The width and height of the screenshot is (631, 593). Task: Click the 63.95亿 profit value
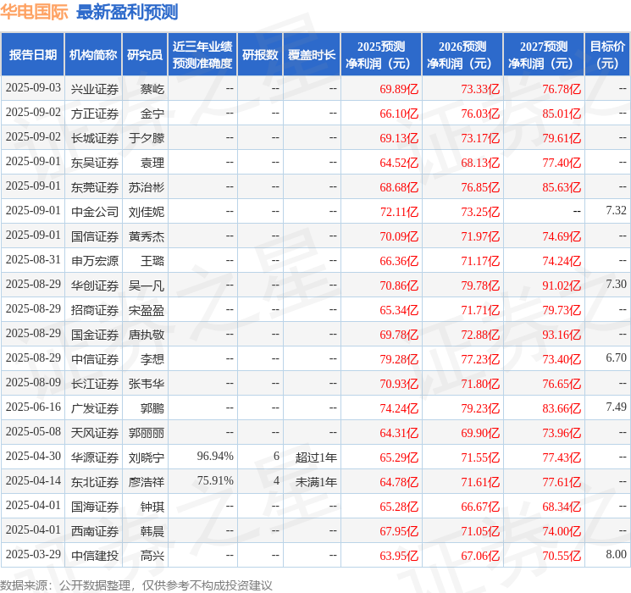coord(399,556)
